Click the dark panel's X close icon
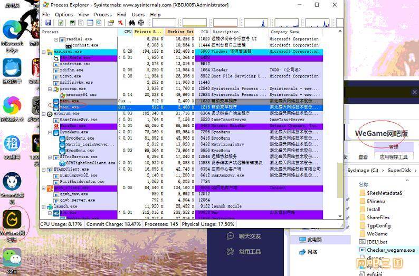 pos(414,92)
